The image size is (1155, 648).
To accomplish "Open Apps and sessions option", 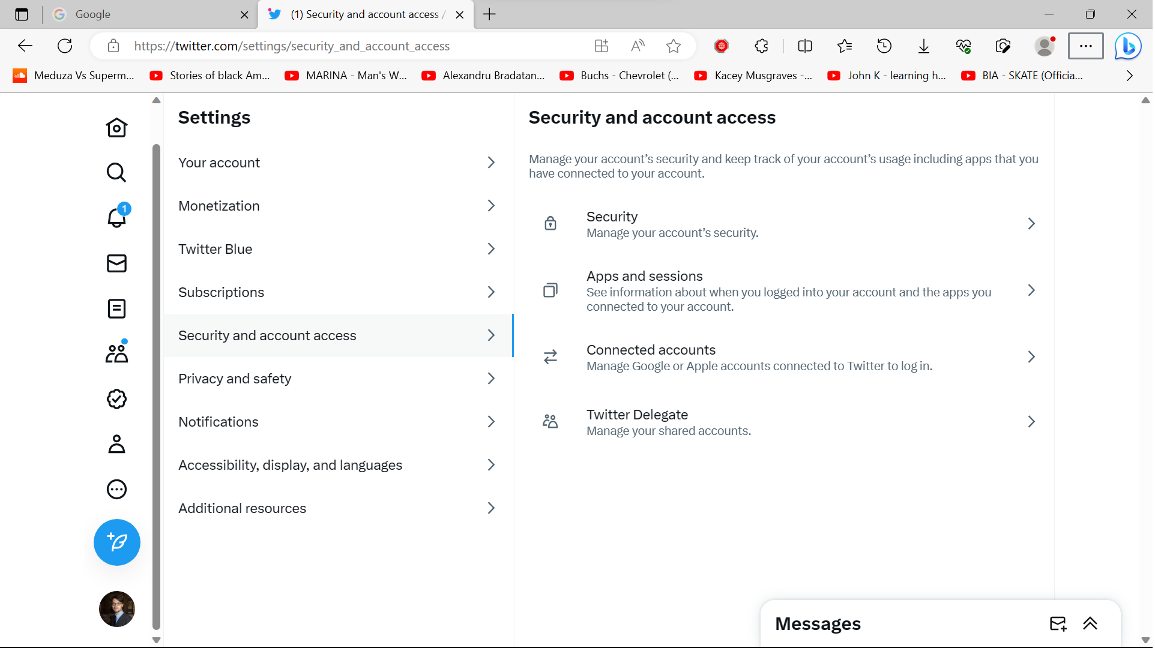I will click(784, 290).
